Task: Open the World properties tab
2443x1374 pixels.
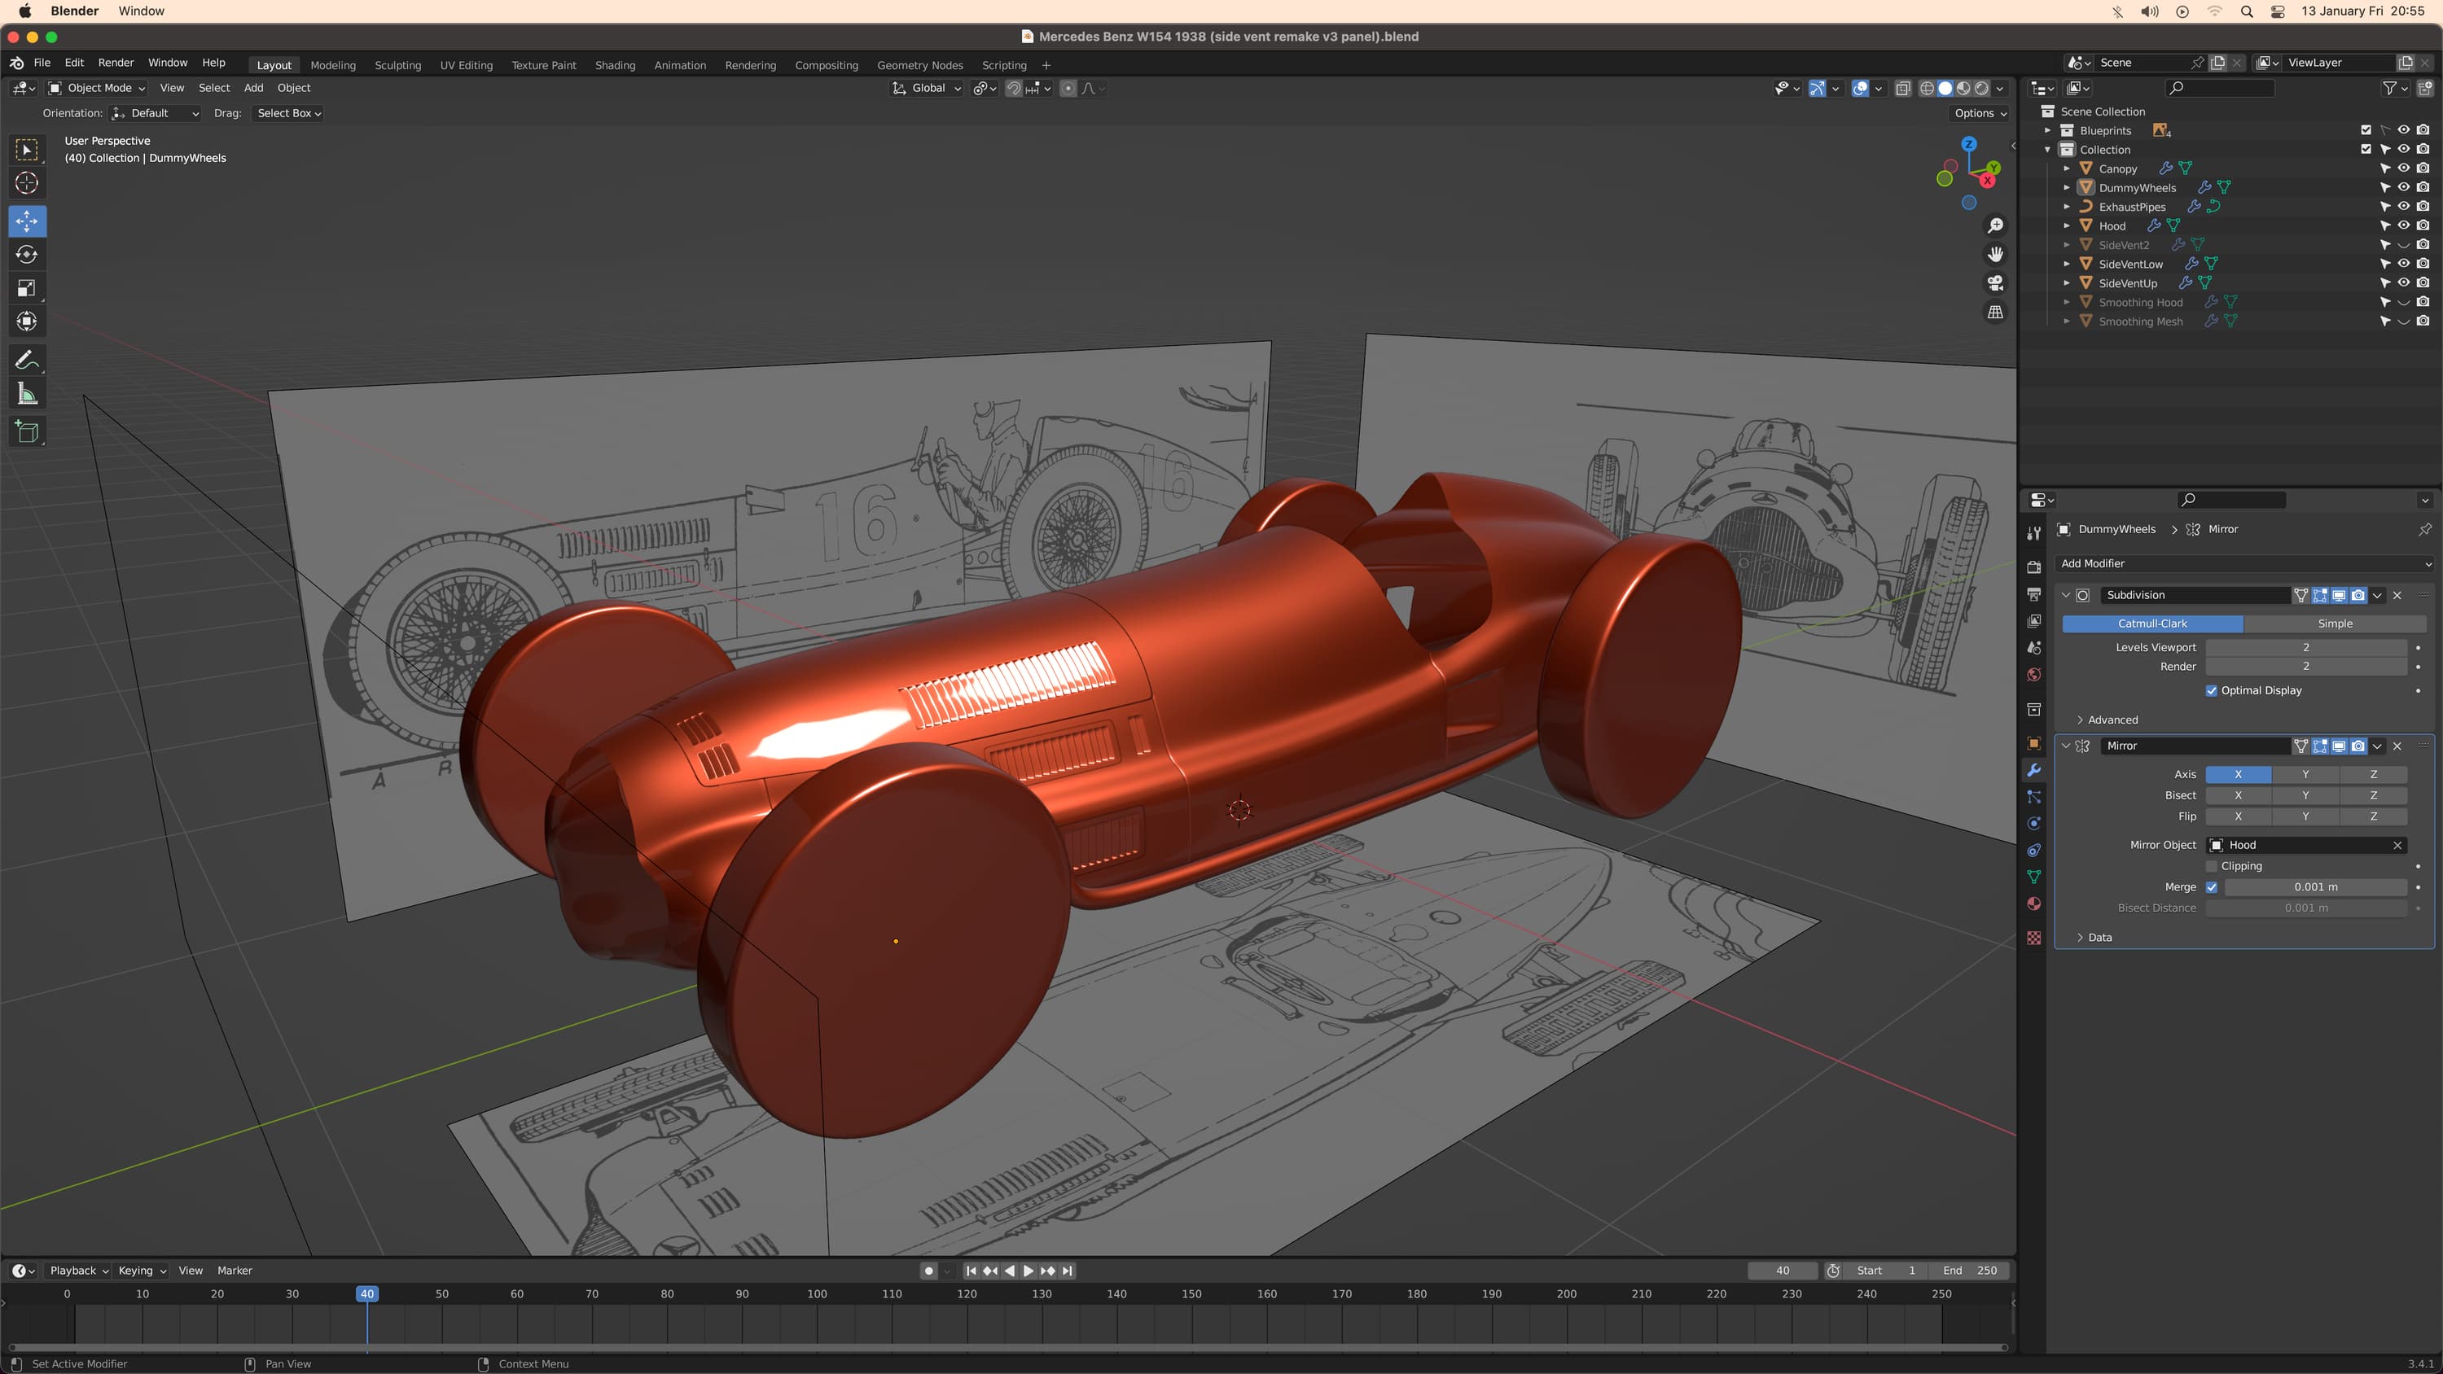Action: pos(2033,675)
